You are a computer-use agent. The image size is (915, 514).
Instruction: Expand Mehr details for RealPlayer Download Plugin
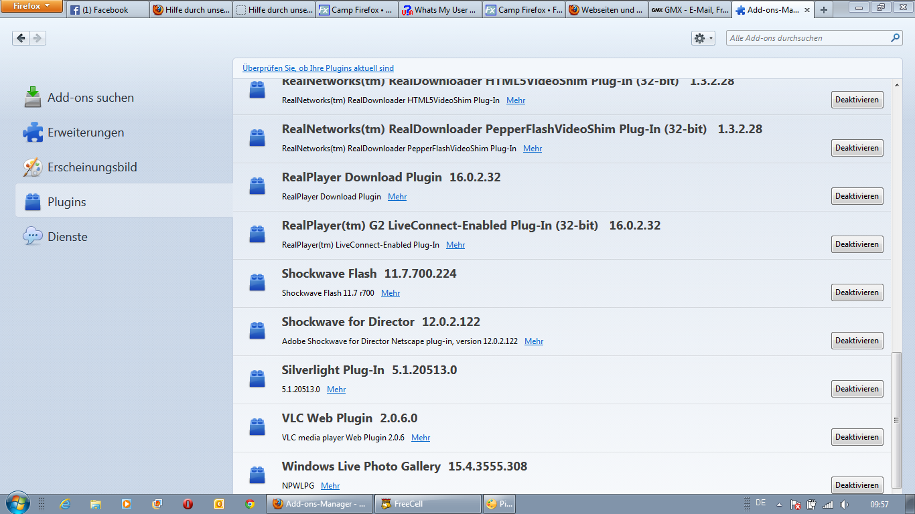tap(397, 197)
